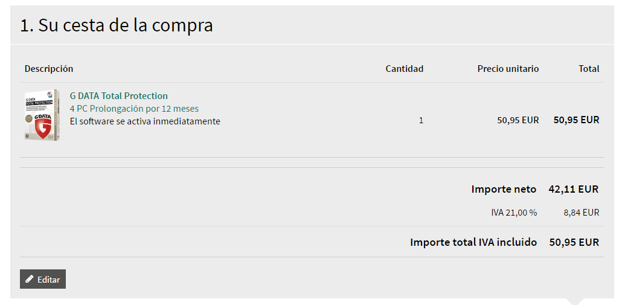Click the Importe neto label
The image size is (625, 305).
pyautogui.click(x=504, y=189)
